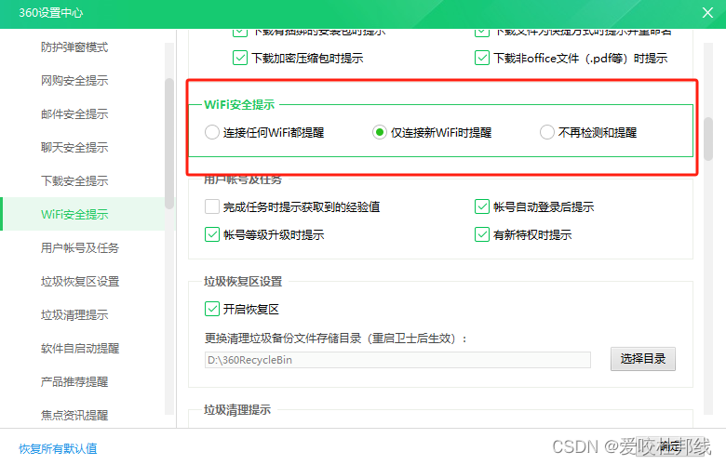Select 仅连接新WiFi时提醒 radio option

(379, 132)
